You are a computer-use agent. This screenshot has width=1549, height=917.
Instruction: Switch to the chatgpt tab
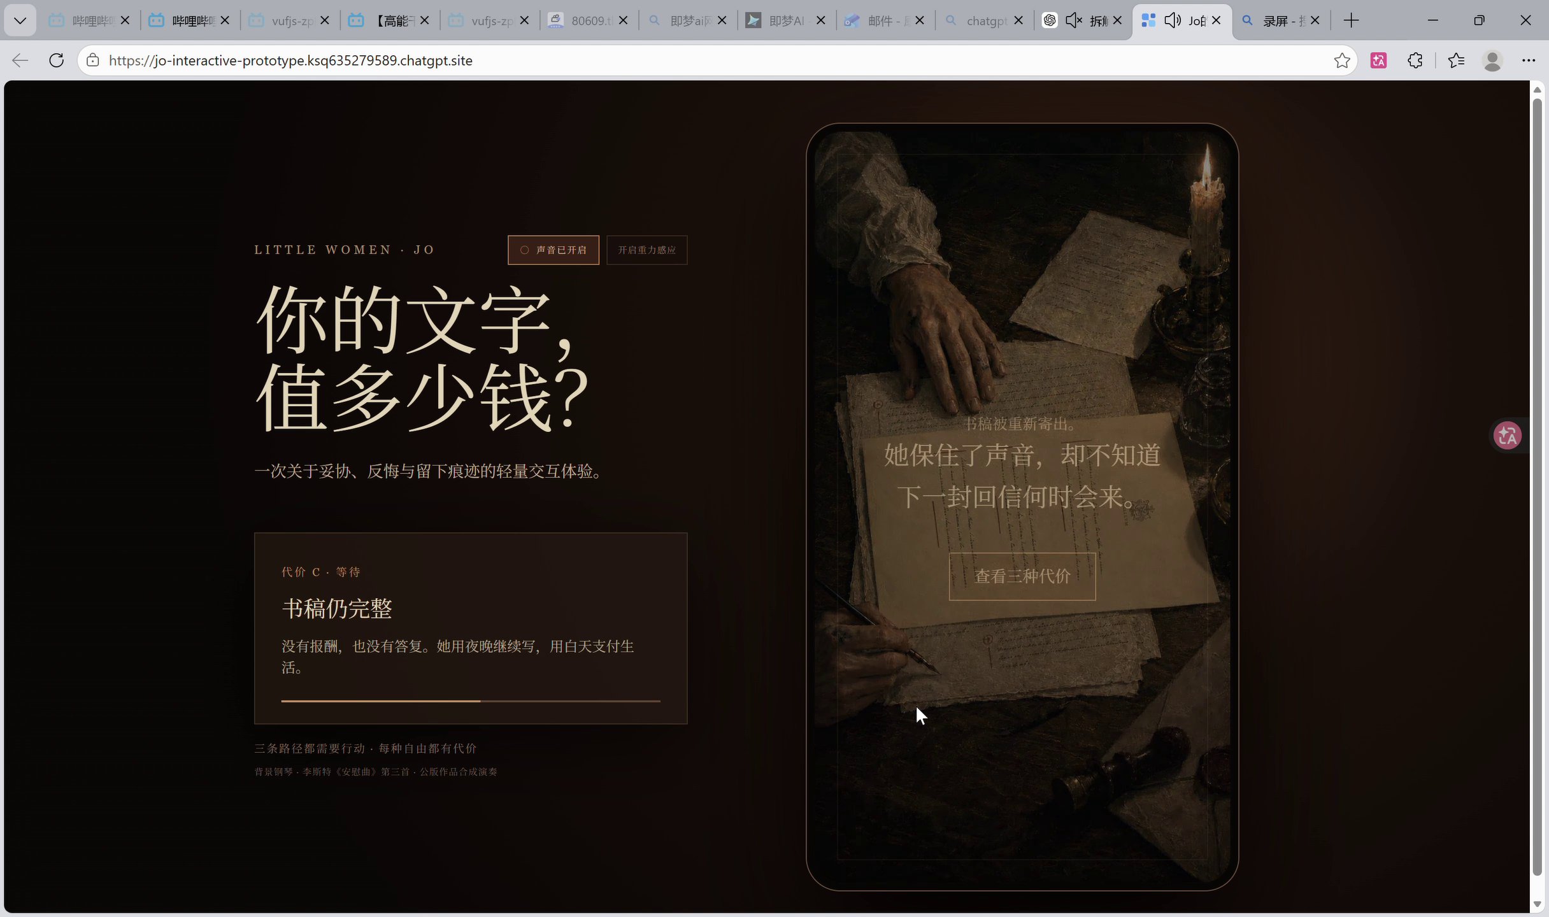(984, 20)
